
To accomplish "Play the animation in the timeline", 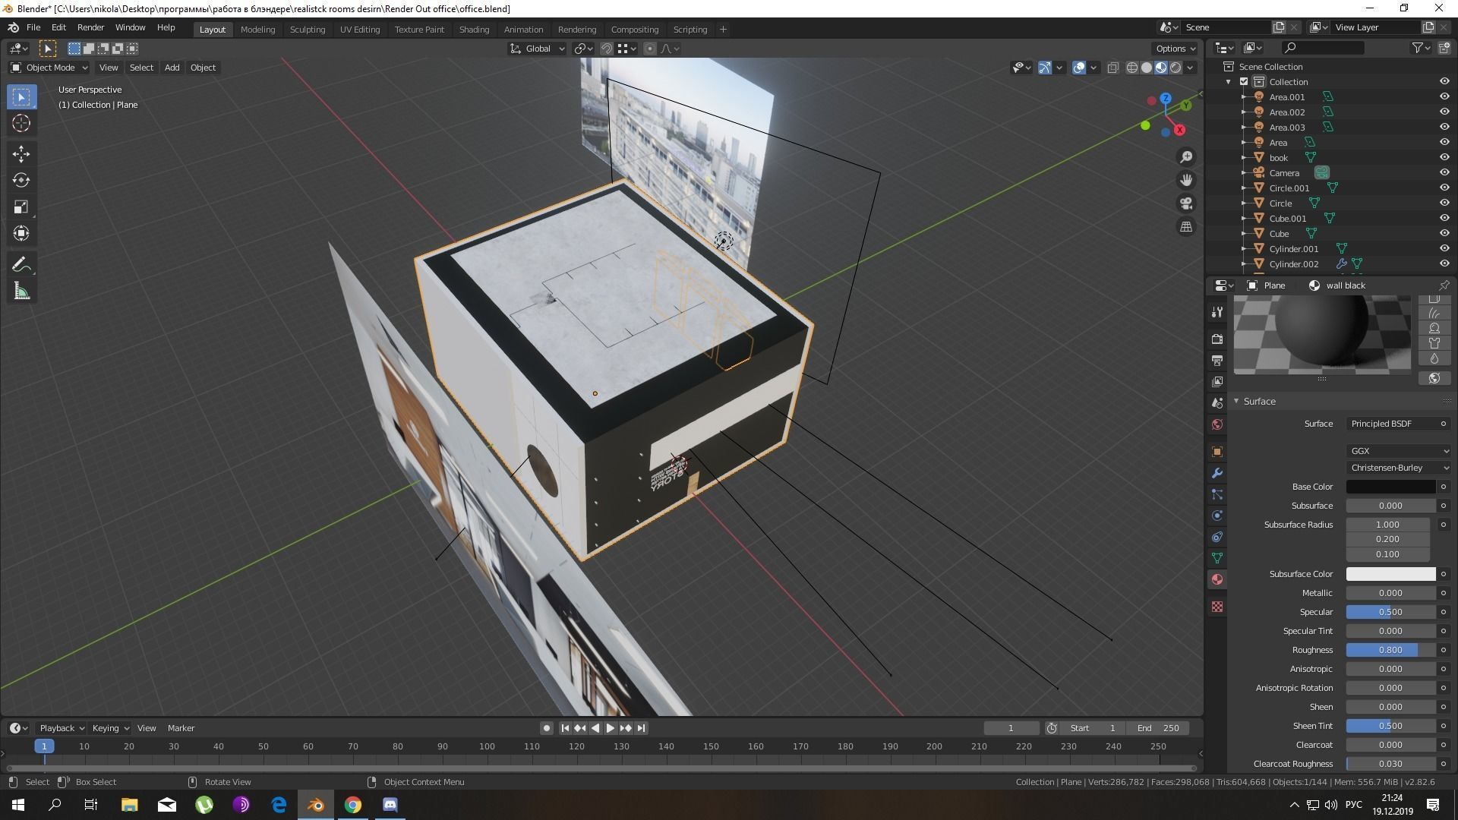I will pos(610,728).
